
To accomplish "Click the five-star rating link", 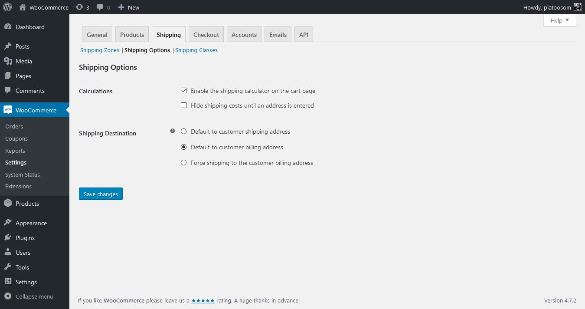I will point(203,300).
